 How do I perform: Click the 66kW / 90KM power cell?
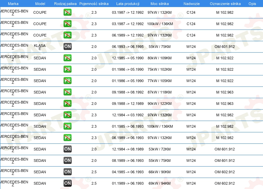point(159,172)
